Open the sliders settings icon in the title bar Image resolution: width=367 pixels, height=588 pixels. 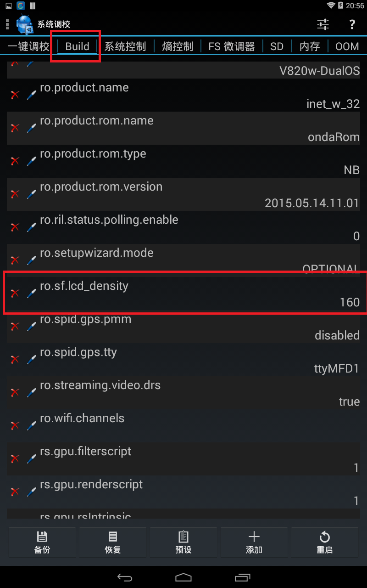tap(323, 24)
